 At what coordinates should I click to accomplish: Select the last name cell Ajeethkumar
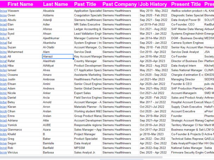(x=57, y=38)
